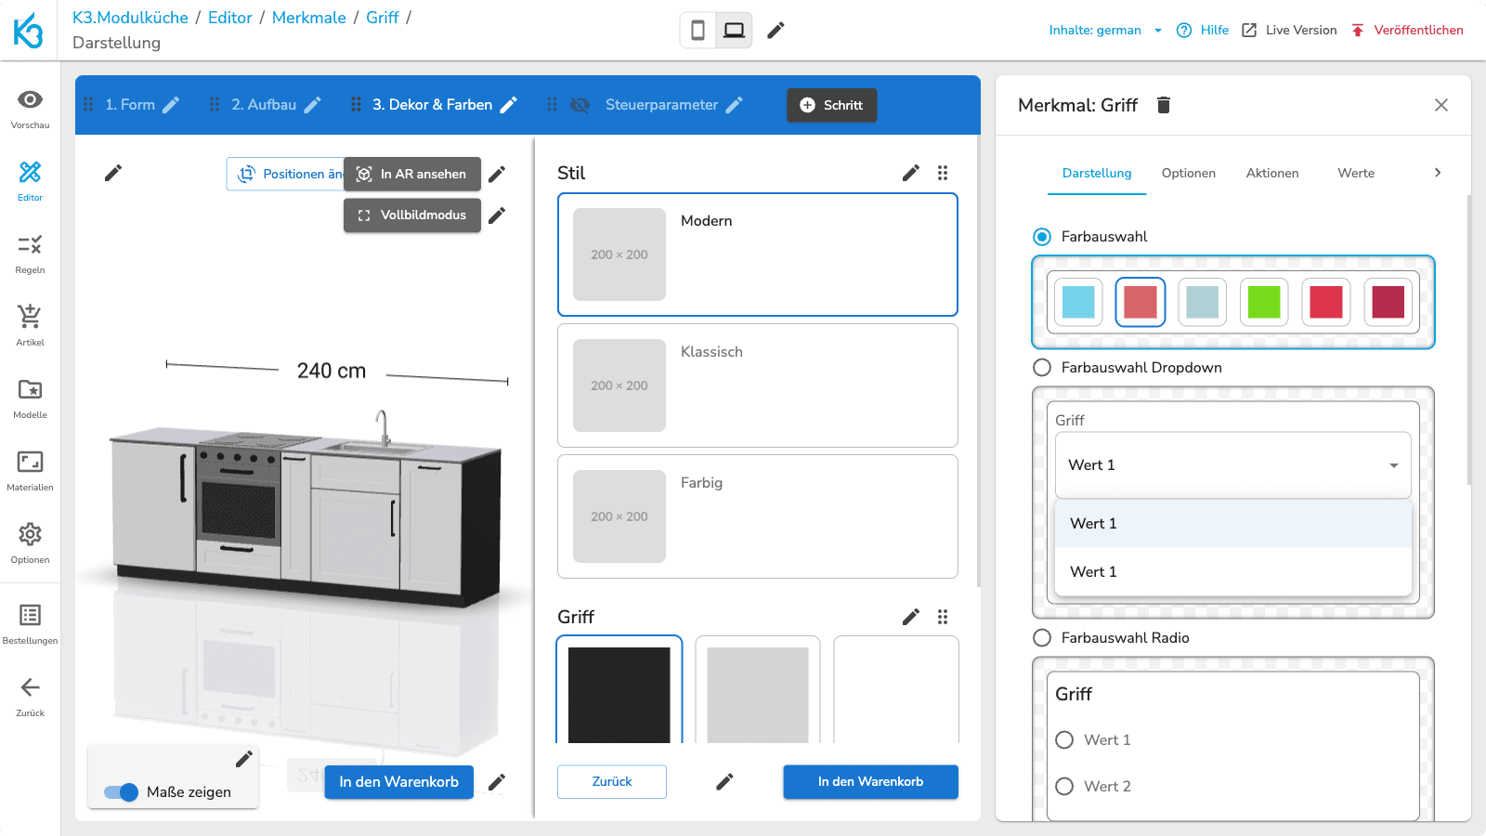1486x836 pixels.
Task: Switch to mobile device preview
Action: tap(697, 31)
